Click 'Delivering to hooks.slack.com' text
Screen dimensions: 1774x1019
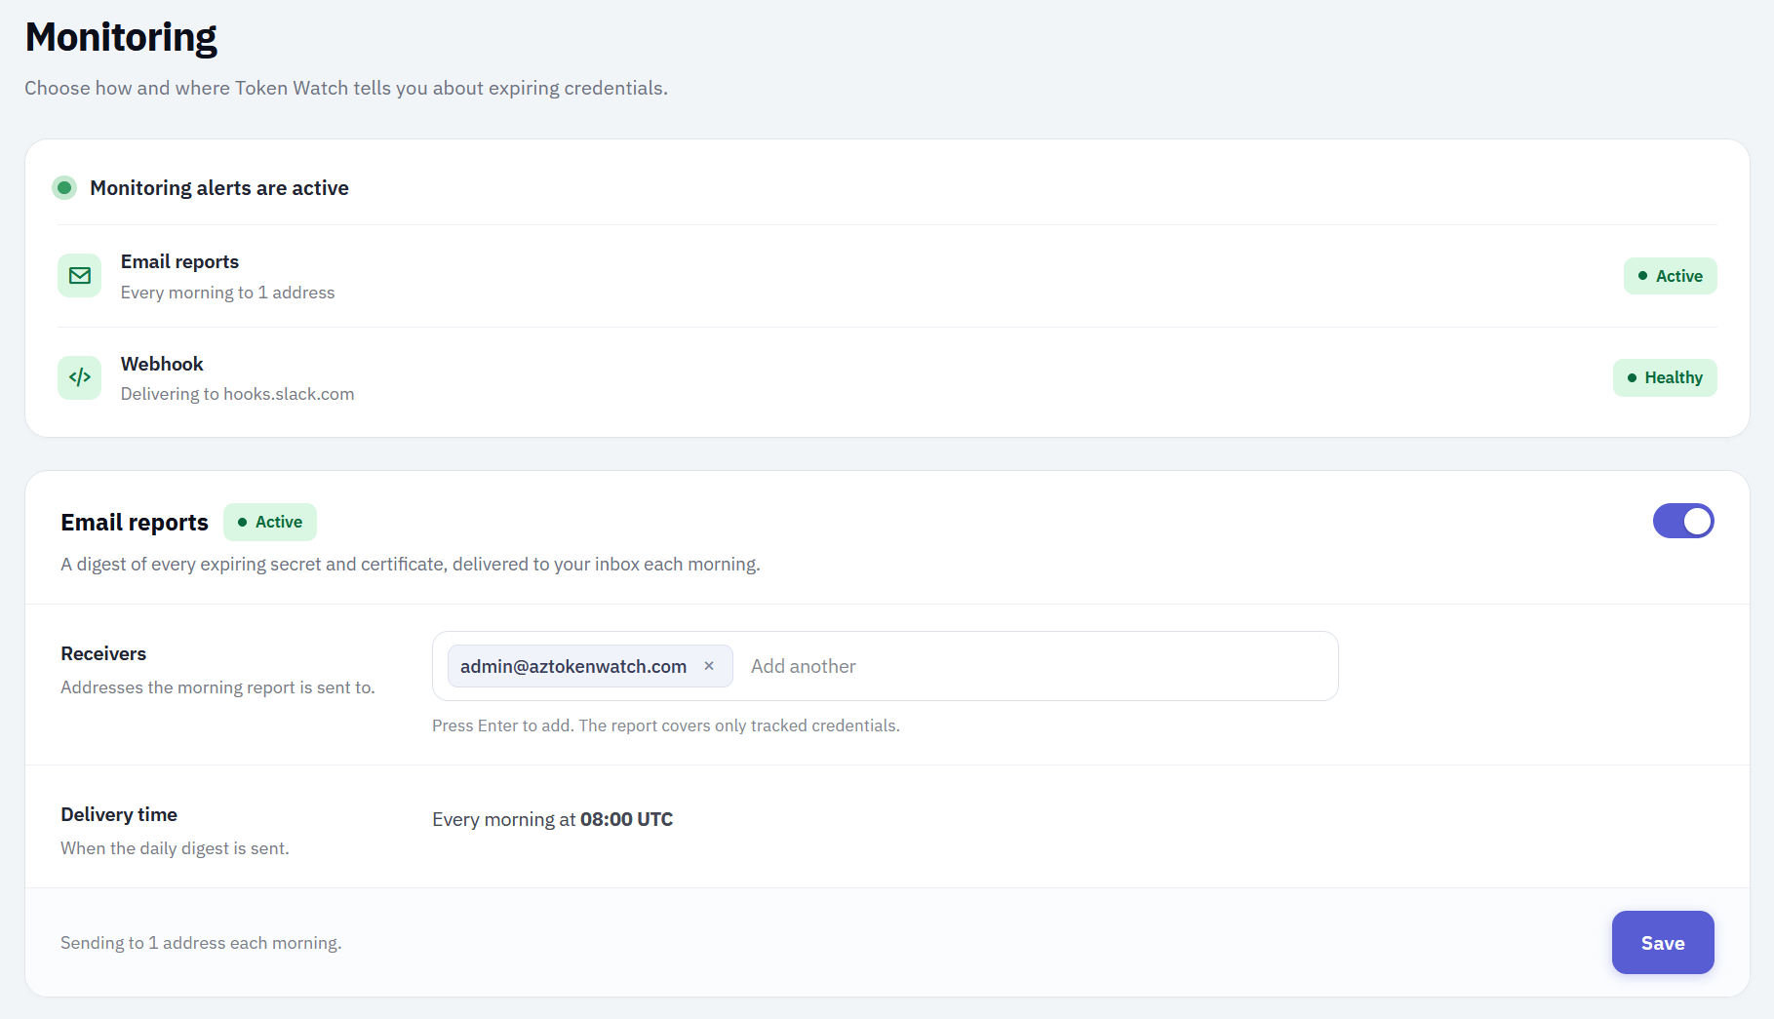[x=237, y=394]
